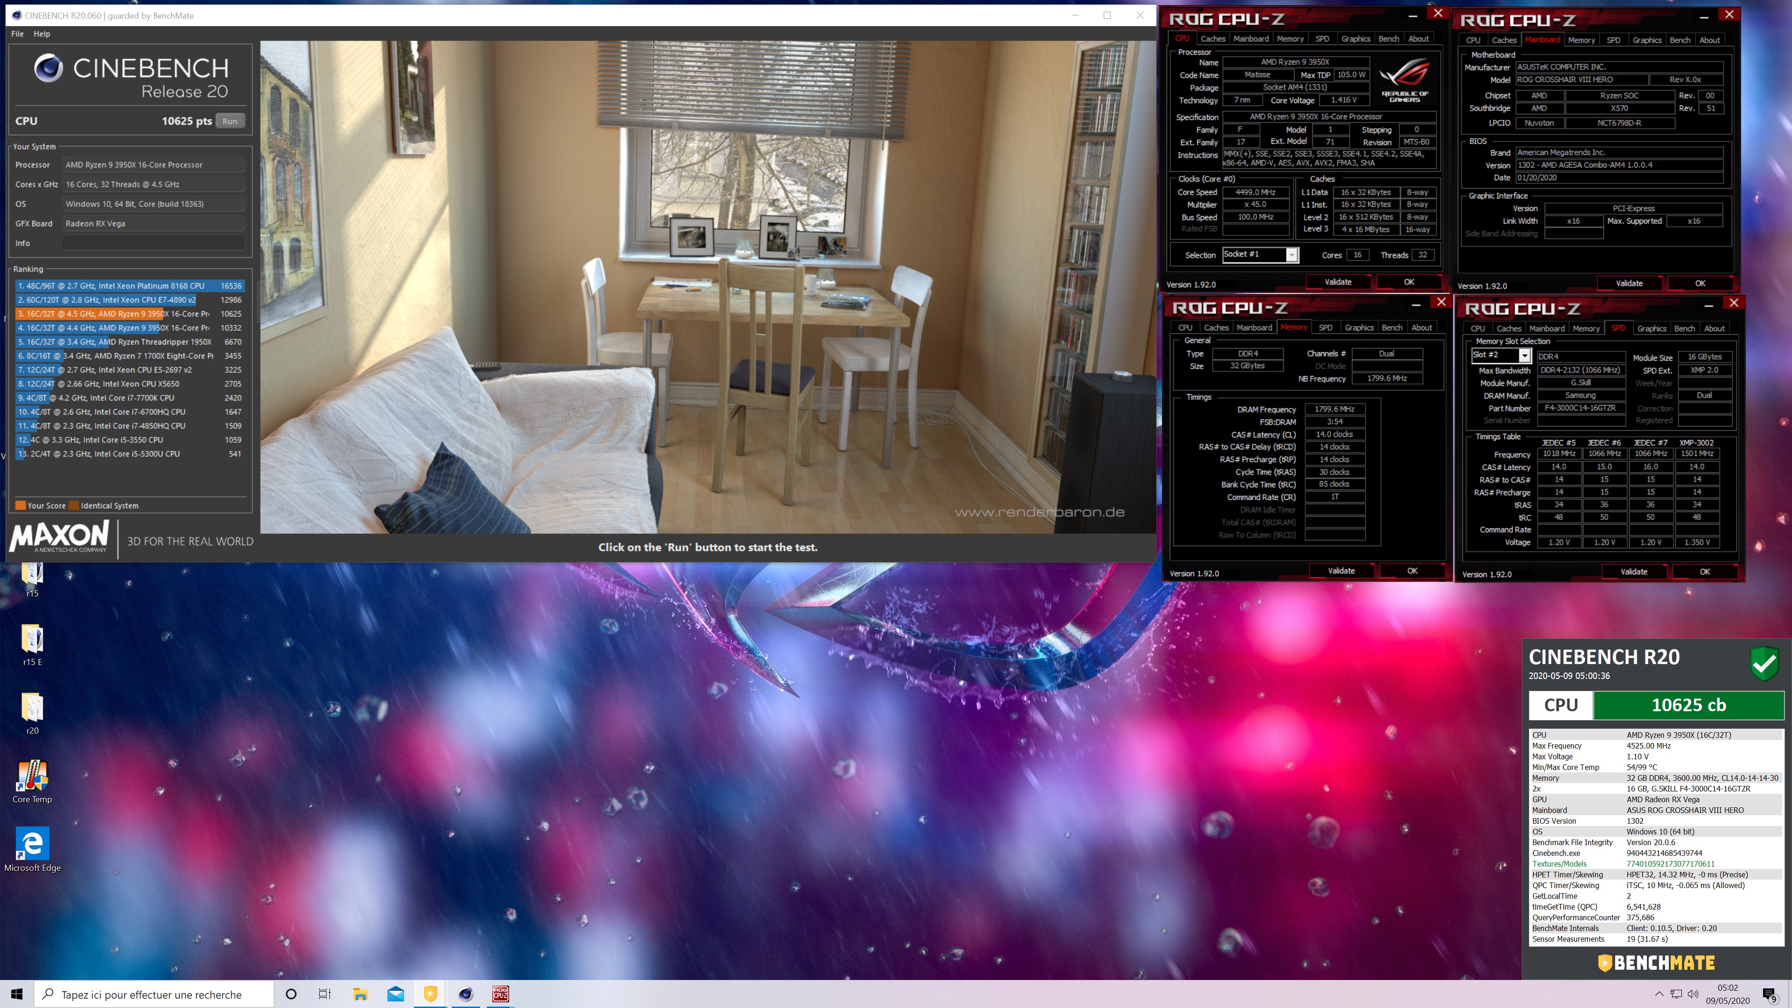Screen dimensions: 1792x1008
Task: Switch to ROG CPU-Z taskbar icon
Action: point(501,994)
